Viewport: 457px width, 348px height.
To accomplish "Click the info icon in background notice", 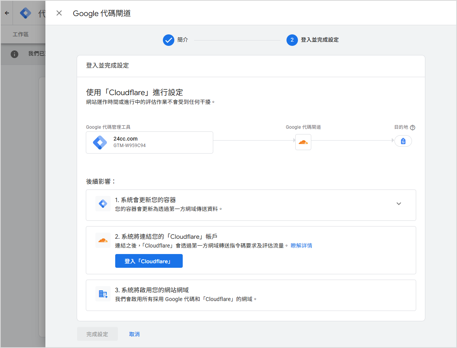I will point(14,54).
